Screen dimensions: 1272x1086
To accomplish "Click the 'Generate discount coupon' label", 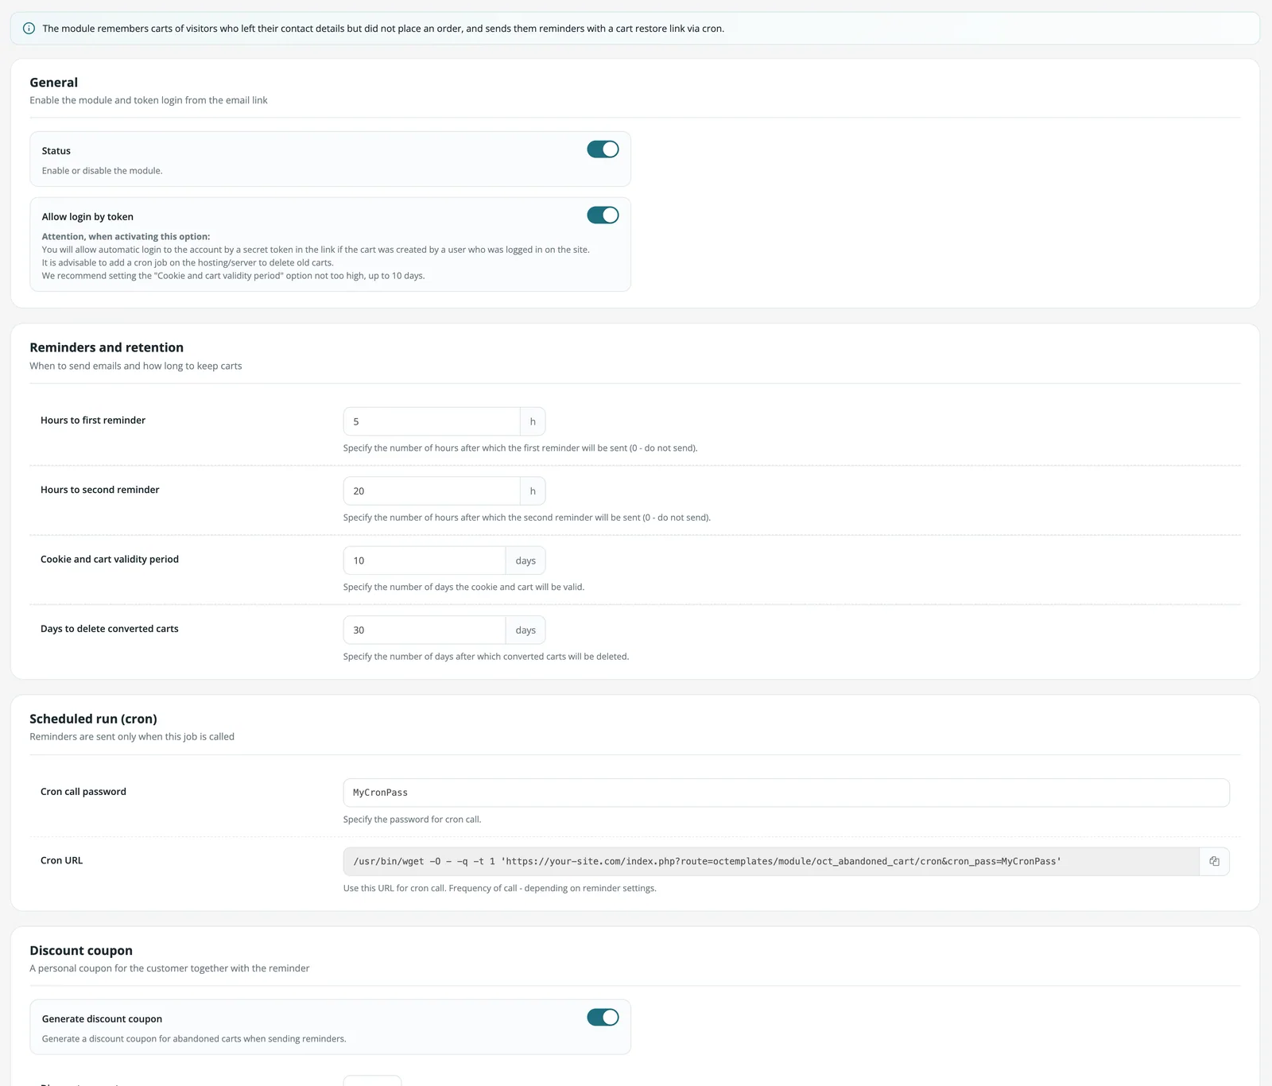I will click(102, 1019).
